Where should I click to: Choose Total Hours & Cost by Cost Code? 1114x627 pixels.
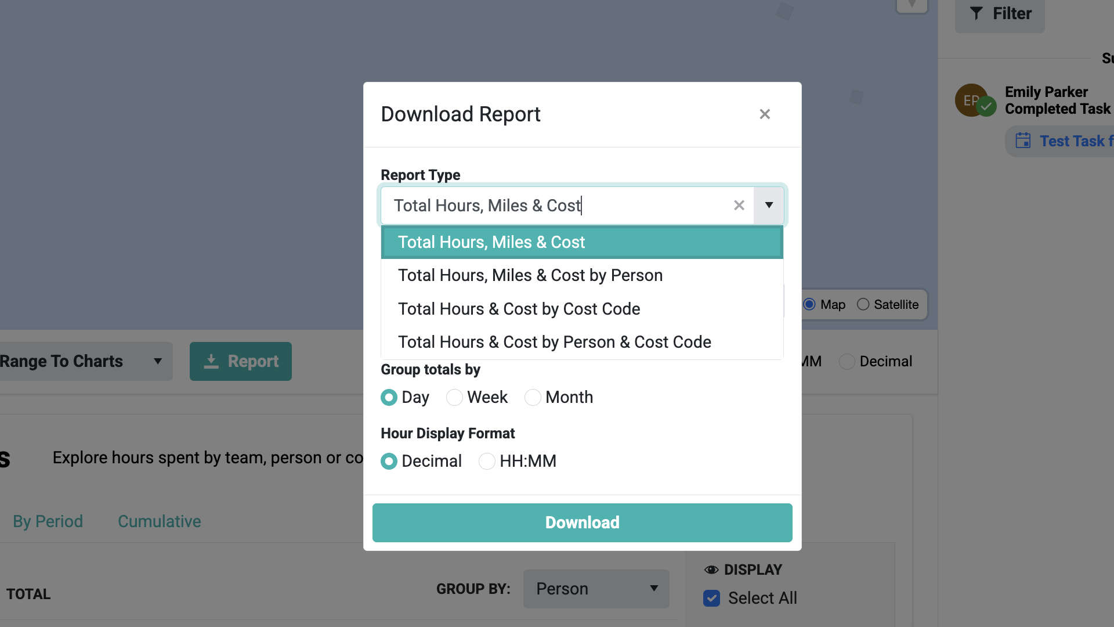tap(582, 309)
